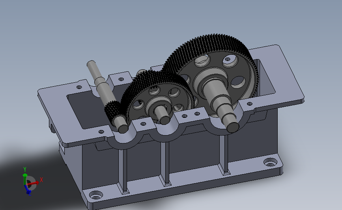Select the housing rib below the input pinion
The image size is (342, 210).
tap(124, 171)
